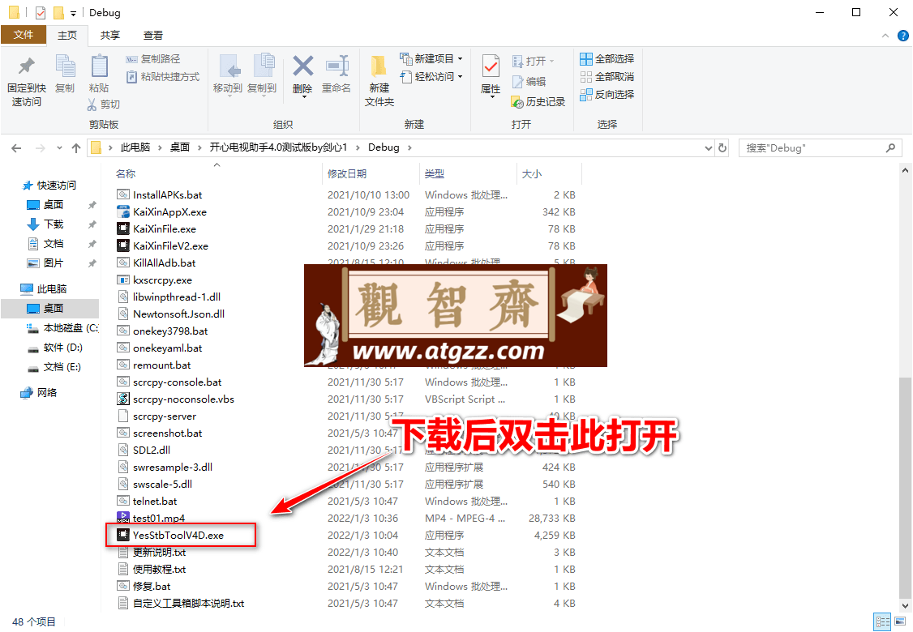Select the 共享 (Share) ribbon tab
This screenshot has height=632, width=913.
click(110, 36)
